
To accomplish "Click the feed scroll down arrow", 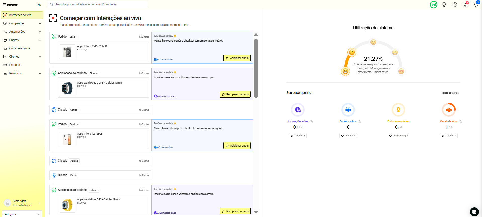I will click(256, 212).
